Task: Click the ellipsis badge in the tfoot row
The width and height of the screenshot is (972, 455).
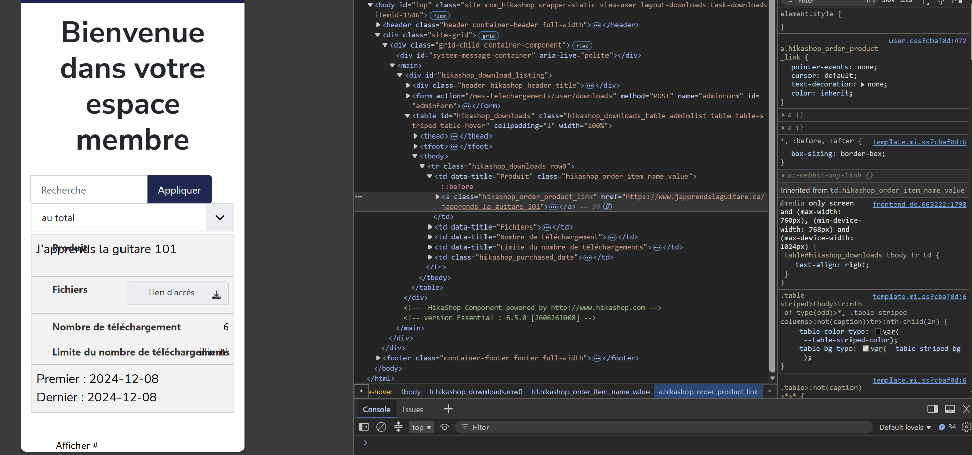Action: tap(454, 147)
